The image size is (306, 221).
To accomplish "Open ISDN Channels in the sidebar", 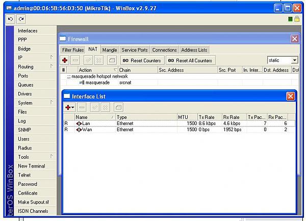I will click(35, 211).
